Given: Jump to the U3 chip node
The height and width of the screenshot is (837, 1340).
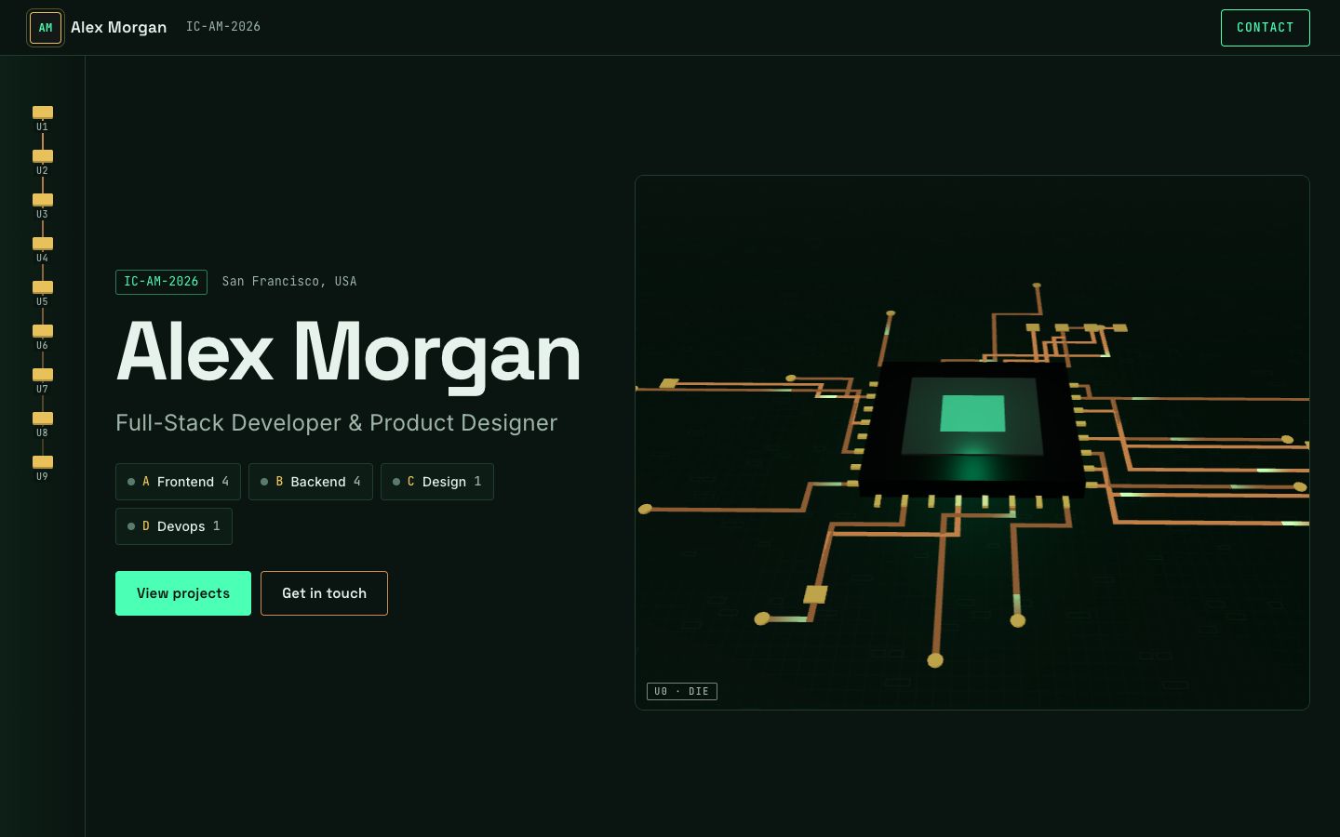Looking at the screenshot, I should click(43, 206).
